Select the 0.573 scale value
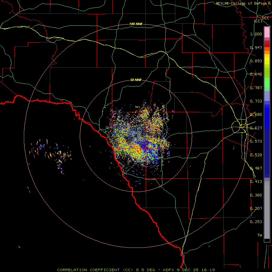The image size is (272, 272). (256, 141)
